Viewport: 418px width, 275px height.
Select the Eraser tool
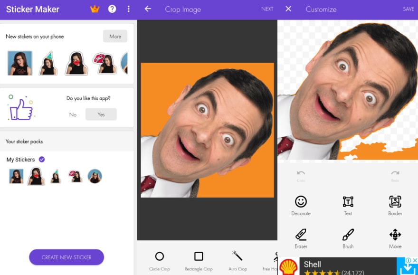[301, 238]
